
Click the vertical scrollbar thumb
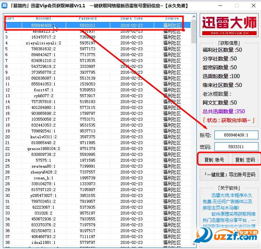point(194,32)
